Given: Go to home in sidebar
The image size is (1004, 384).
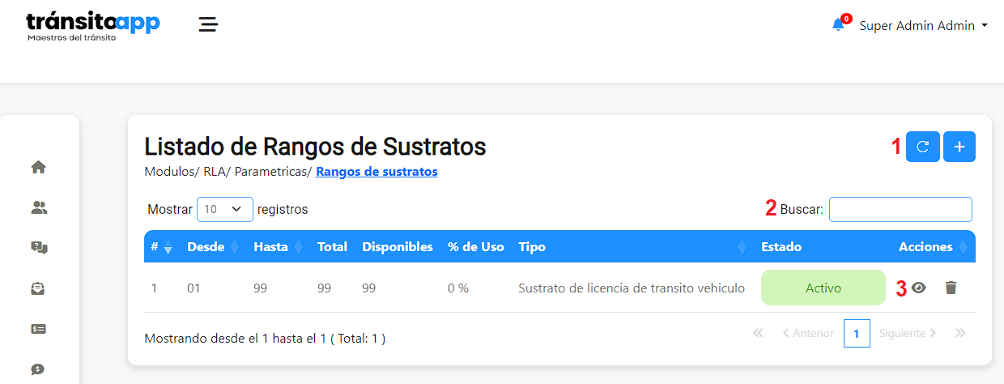Looking at the screenshot, I should [x=38, y=168].
